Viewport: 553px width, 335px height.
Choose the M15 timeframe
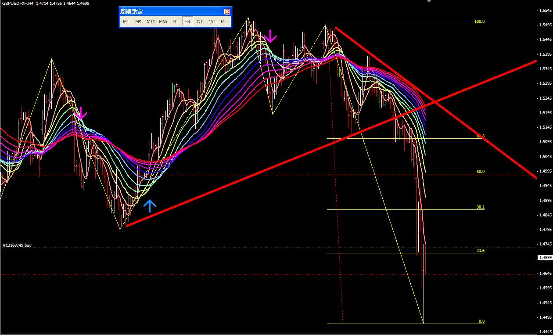pyautogui.click(x=151, y=22)
